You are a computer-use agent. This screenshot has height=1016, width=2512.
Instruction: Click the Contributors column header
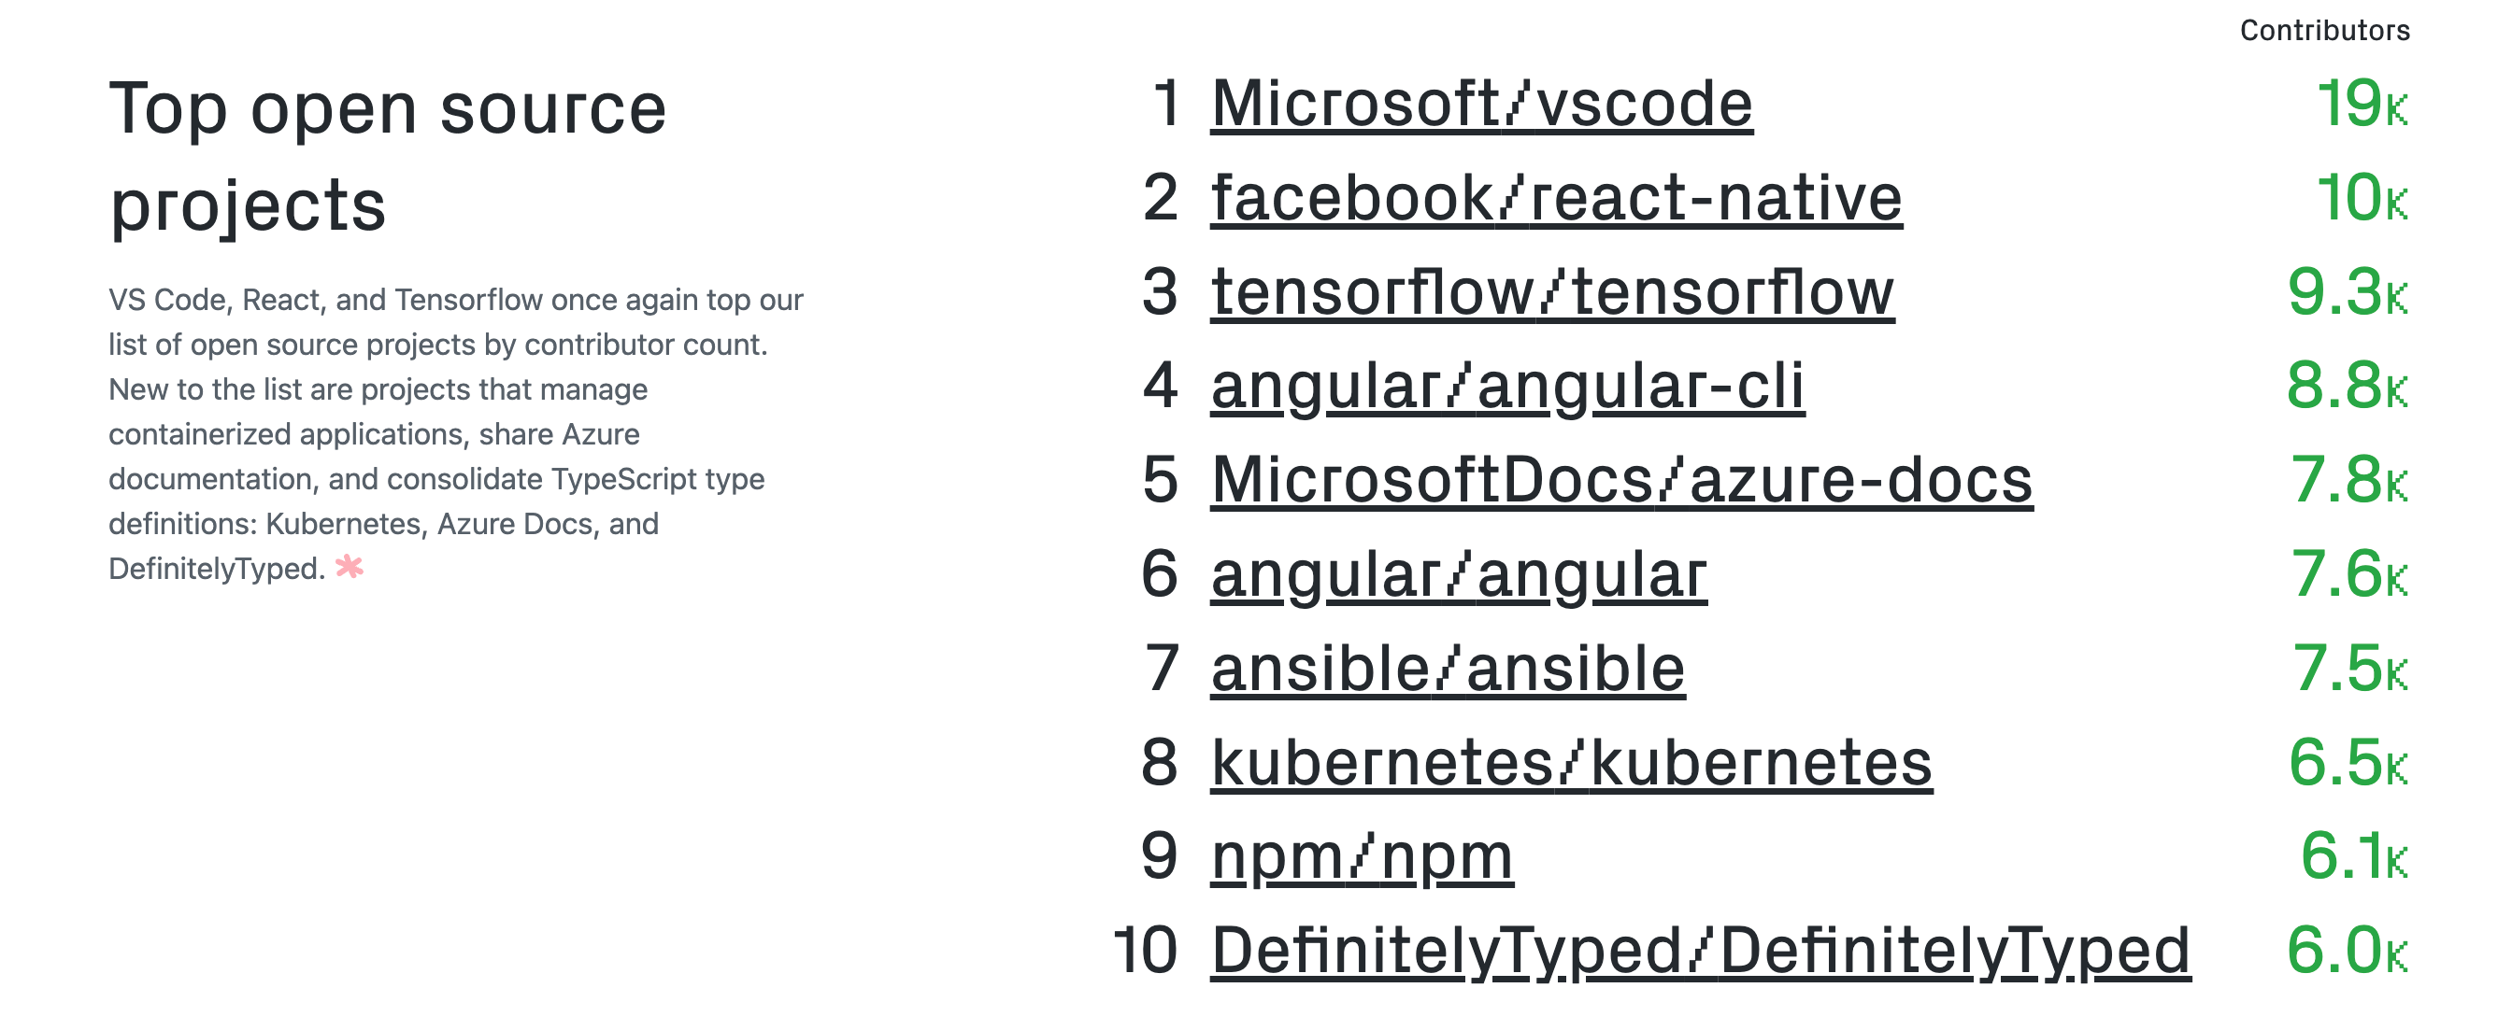tap(2324, 31)
